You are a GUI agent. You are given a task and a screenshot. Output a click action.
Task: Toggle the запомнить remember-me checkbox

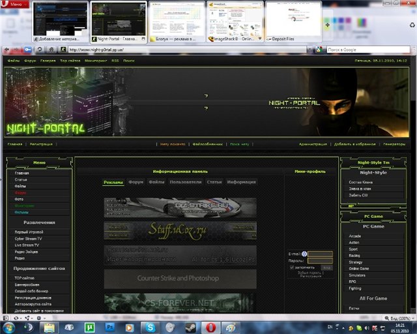293,267
